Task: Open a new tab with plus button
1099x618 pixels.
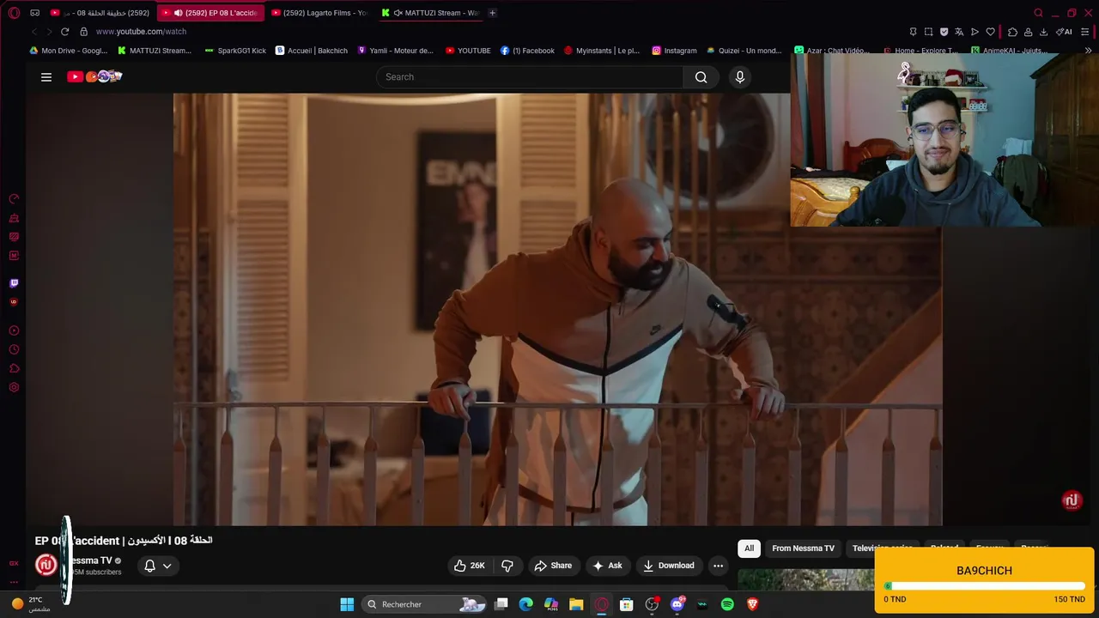Action: tap(492, 13)
